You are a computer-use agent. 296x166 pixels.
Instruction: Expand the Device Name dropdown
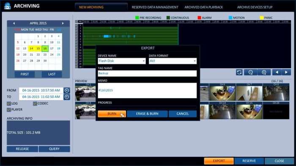coord(144,61)
